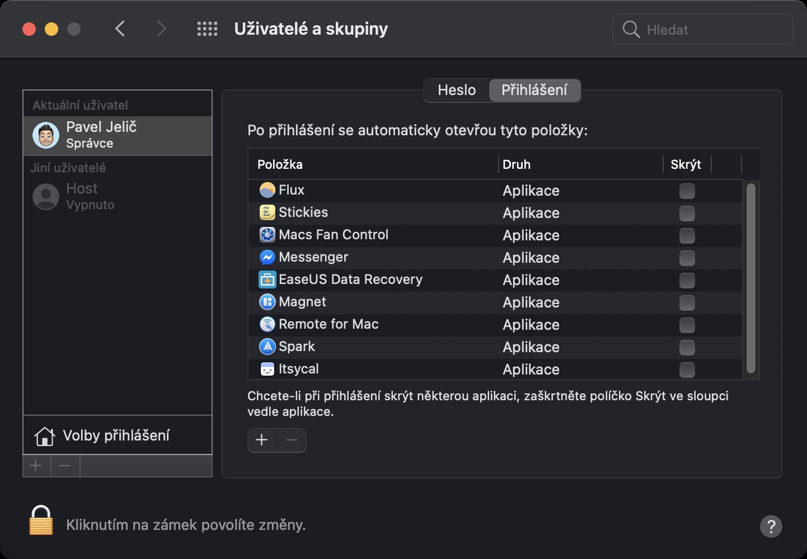Select the Přihlášení tab
The height and width of the screenshot is (559, 807).
[534, 90]
